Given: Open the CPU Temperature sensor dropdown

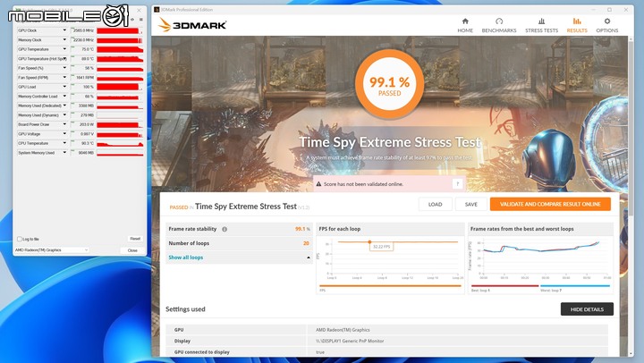Looking at the screenshot, I should pos(64,143).
